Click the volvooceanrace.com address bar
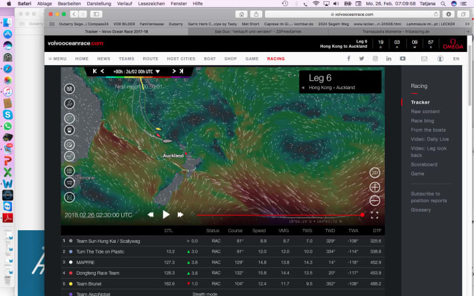Image resolution: width=474 pixels, height=296 pixels. click(352, 14)
